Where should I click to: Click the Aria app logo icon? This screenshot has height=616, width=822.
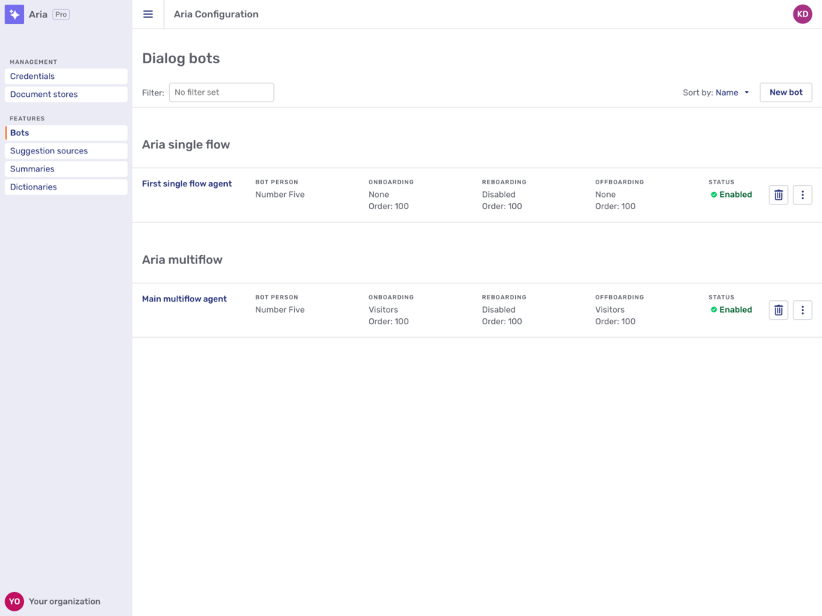(14, 14)
